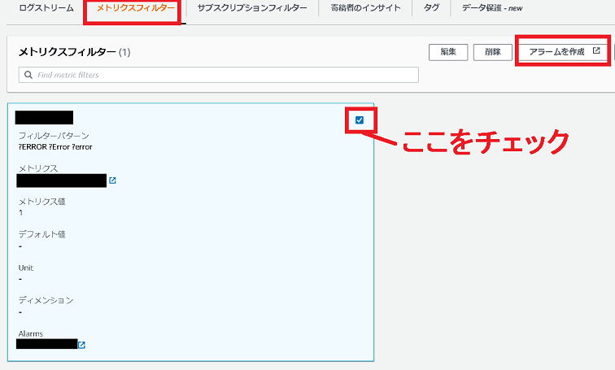The width and height of the screenshot is (615, 370).
Task: Click the external link icon in アラームを作成
Action: (596, 50)
